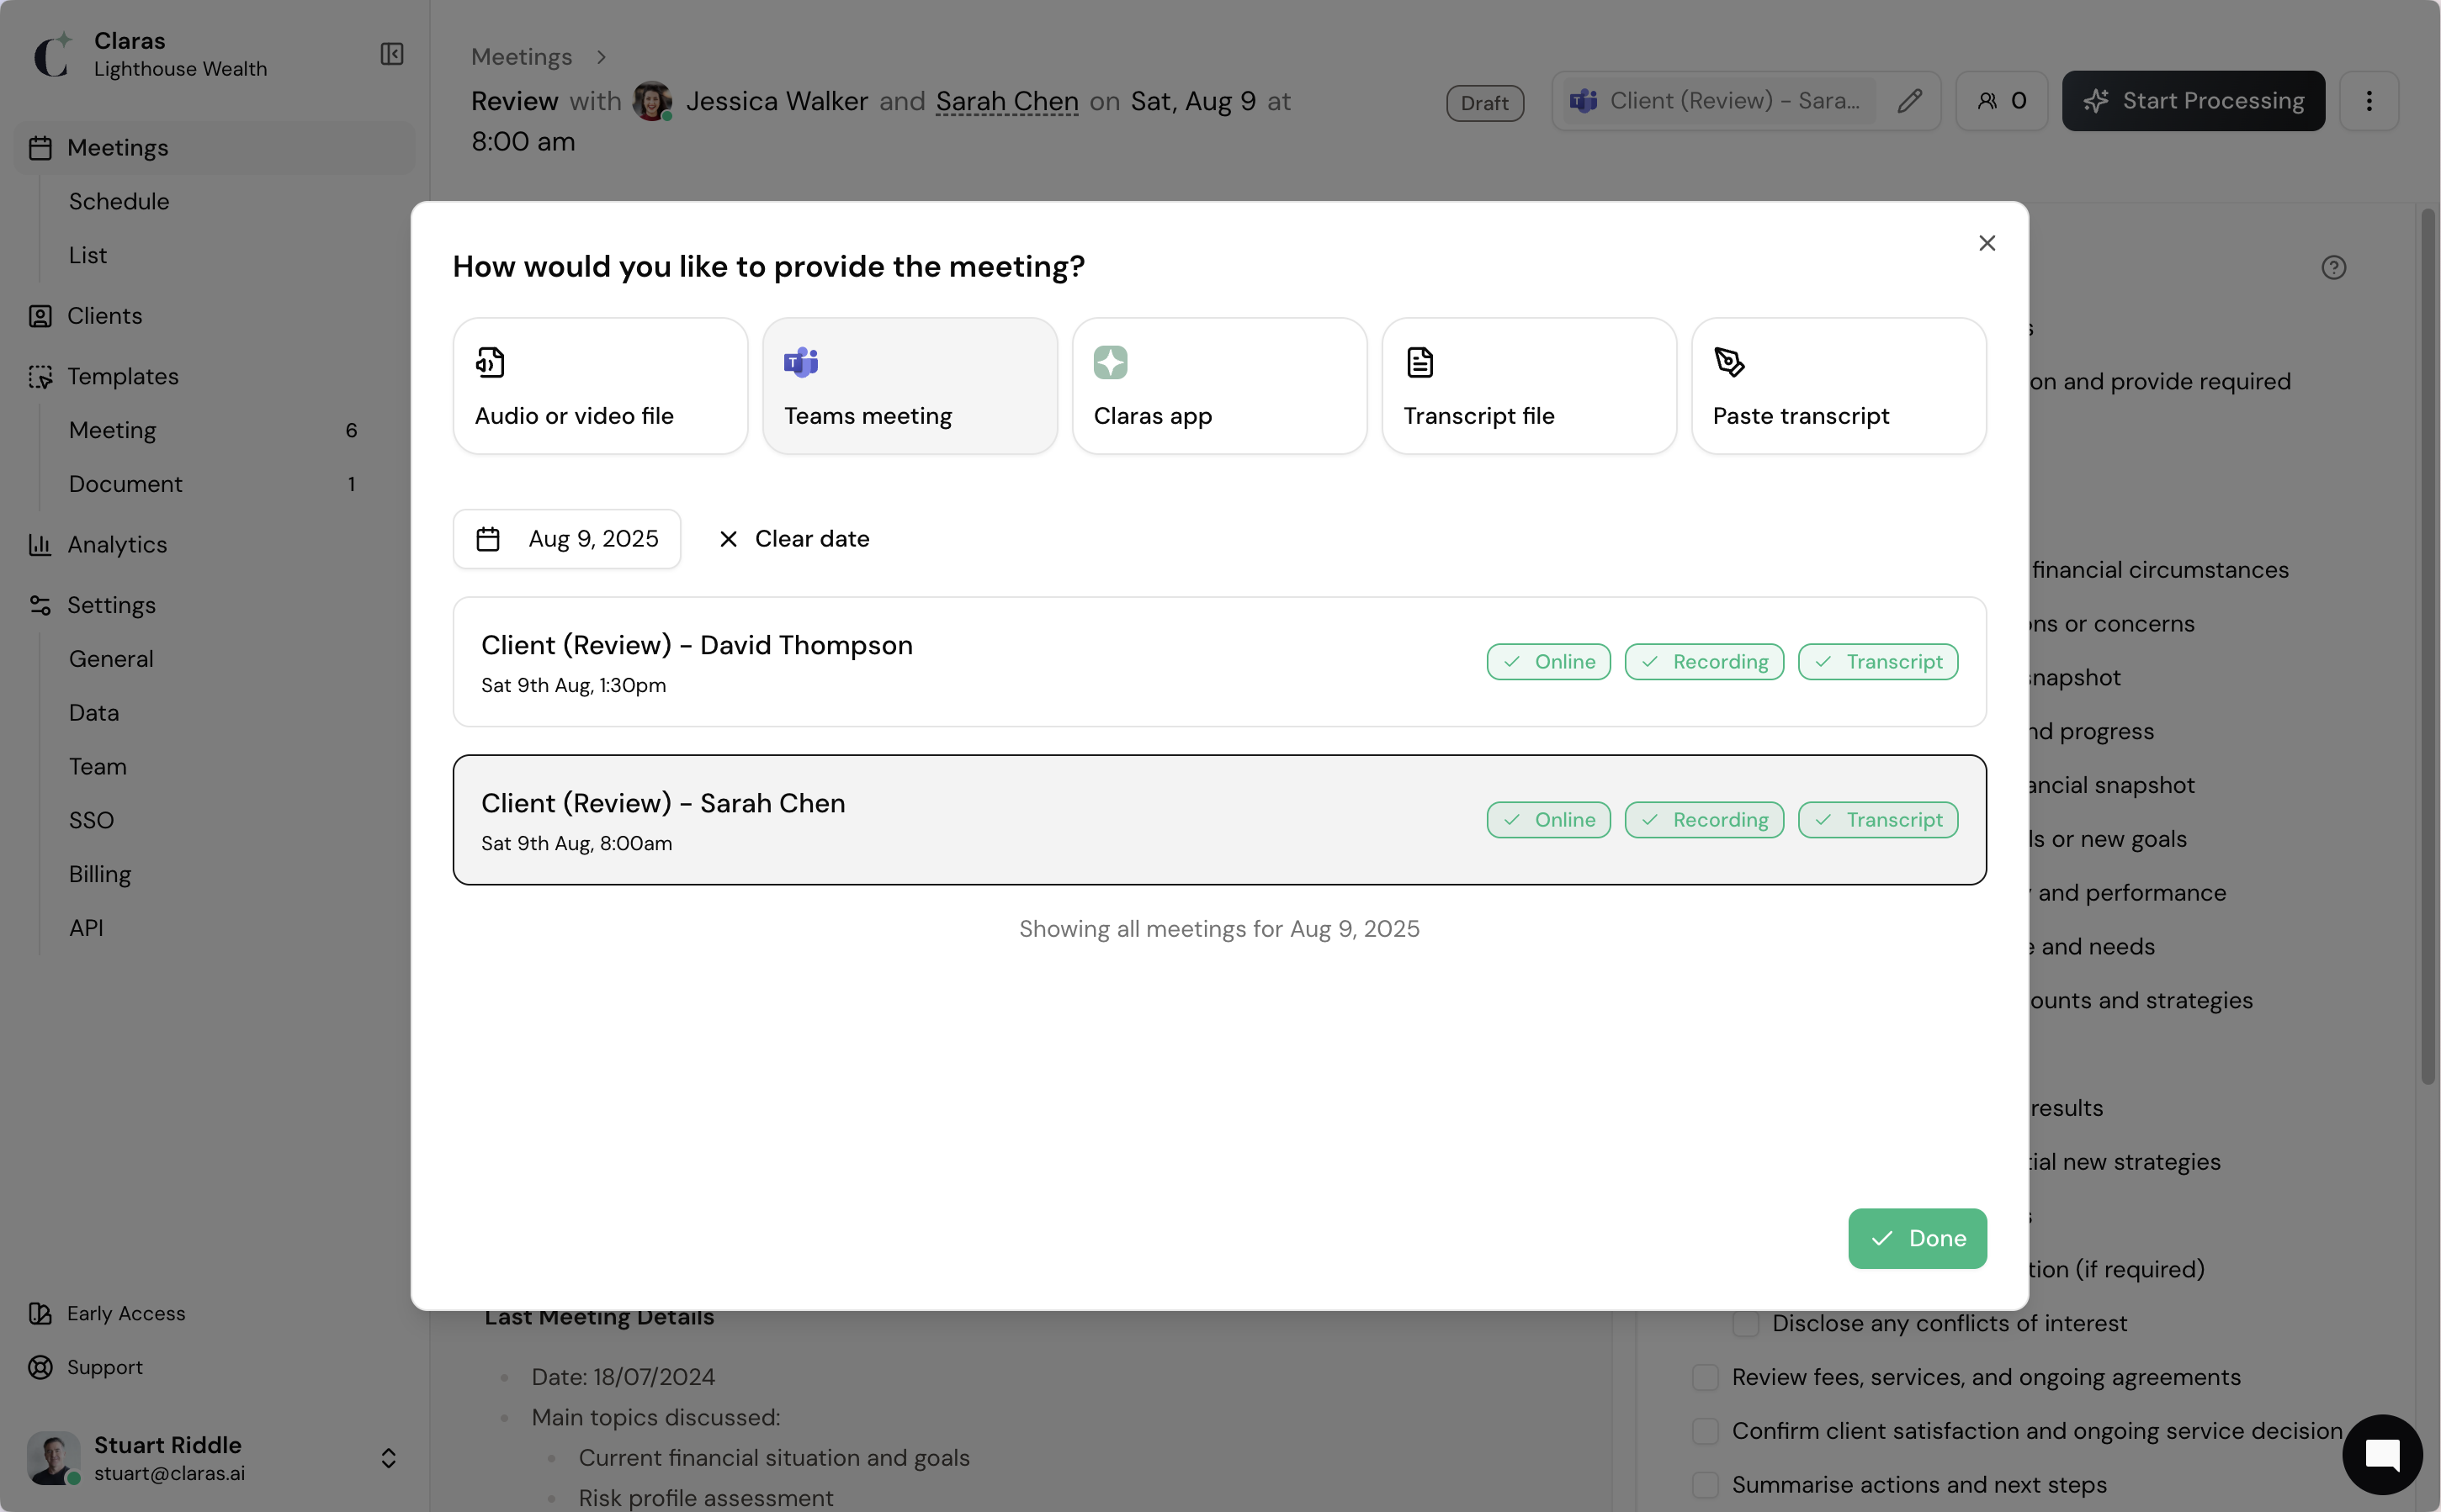Click the Draft status badge
This screenshot has width=2441, height=1512.
(1484, 103)
